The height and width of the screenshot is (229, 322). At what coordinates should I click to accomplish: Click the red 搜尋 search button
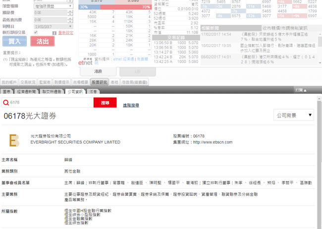105,103
